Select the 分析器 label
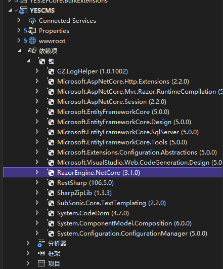Image resolution: width=223 pixels, height=269 pixels. coord(57,244)
